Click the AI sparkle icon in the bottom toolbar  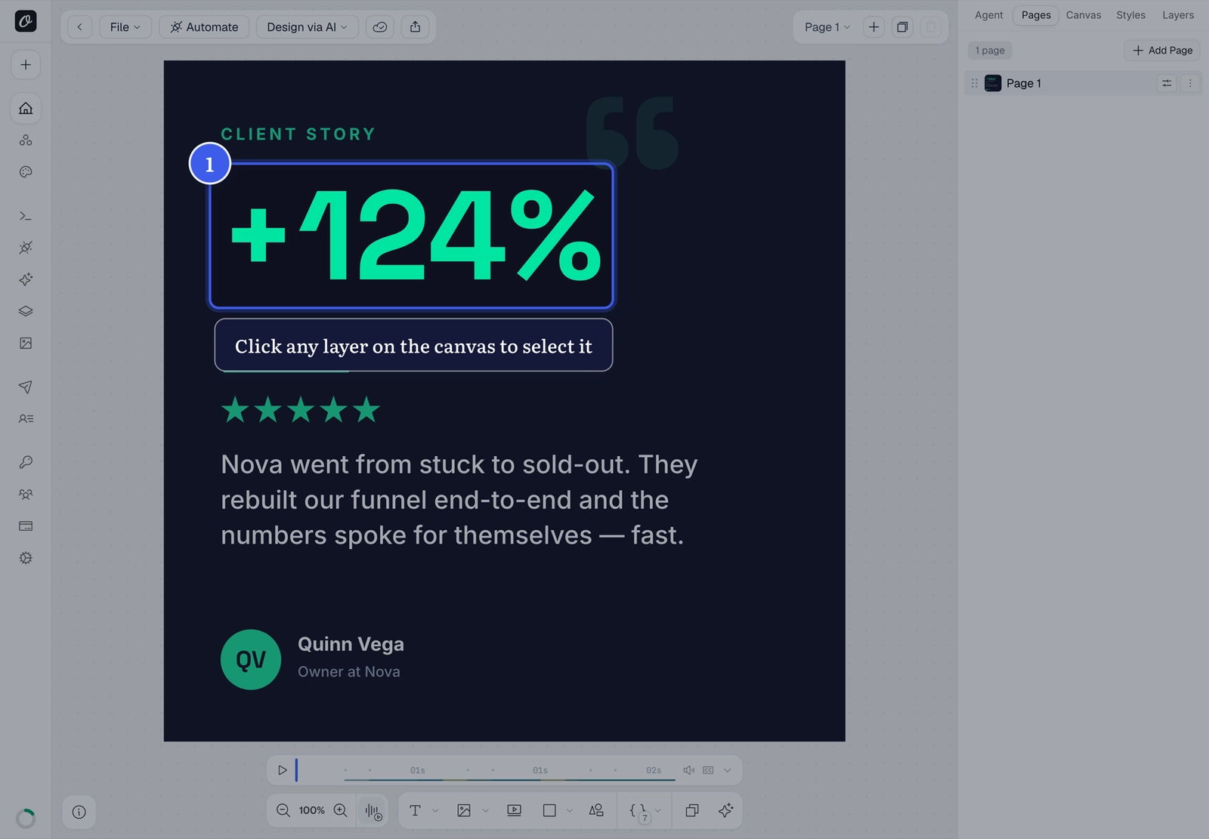[726, 810]
